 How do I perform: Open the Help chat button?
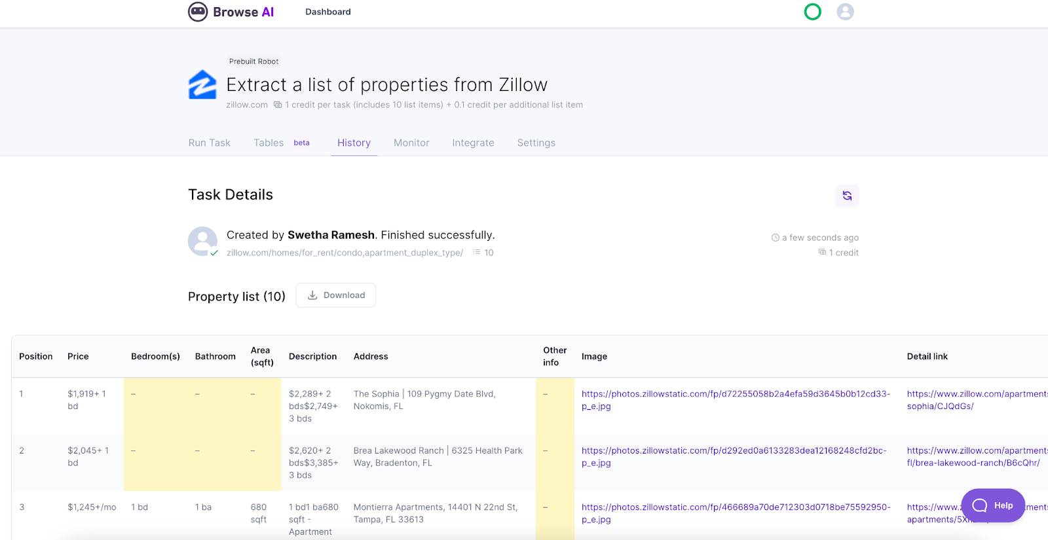pos(992,505)
